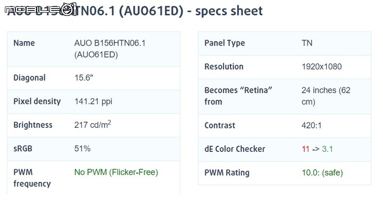Click the Panel Type label
The height and width of the screenshot is (200, 383).
[x=224, y=43]
